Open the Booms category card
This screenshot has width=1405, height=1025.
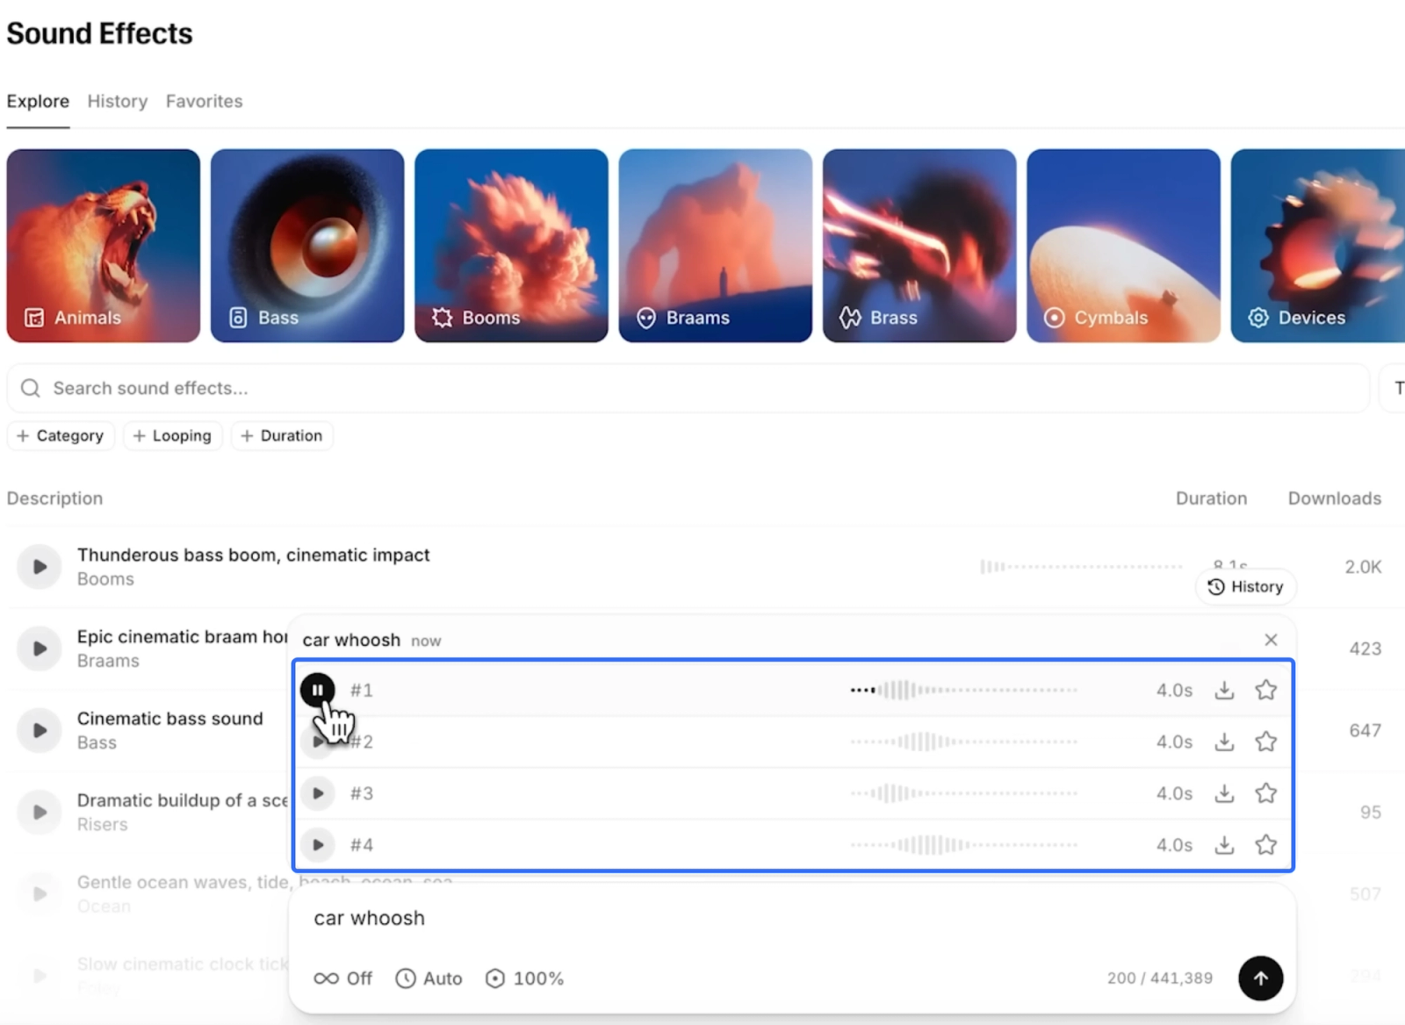click(x=511, y=246)
